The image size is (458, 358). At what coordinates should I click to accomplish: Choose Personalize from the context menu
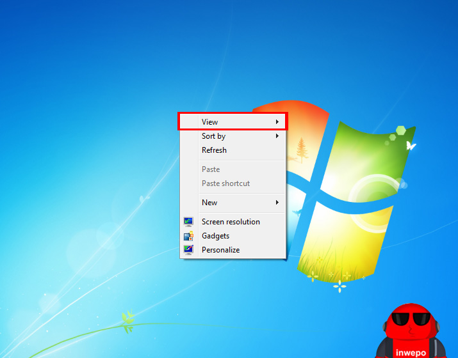point(233,250)
